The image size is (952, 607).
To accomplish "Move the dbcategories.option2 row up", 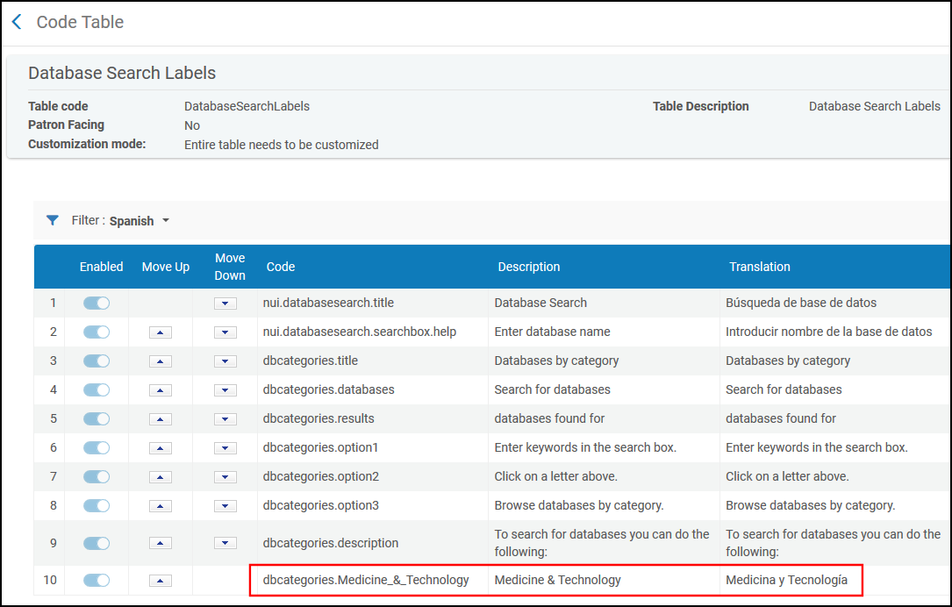I will pos(160,477).
